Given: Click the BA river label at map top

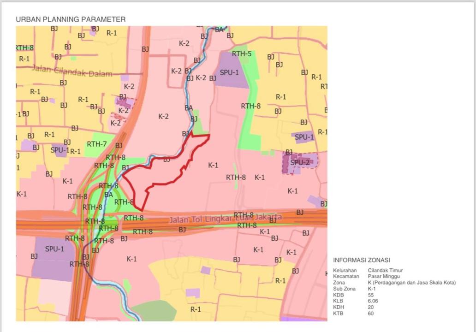Looking at the screenshot, I should 219,30.
